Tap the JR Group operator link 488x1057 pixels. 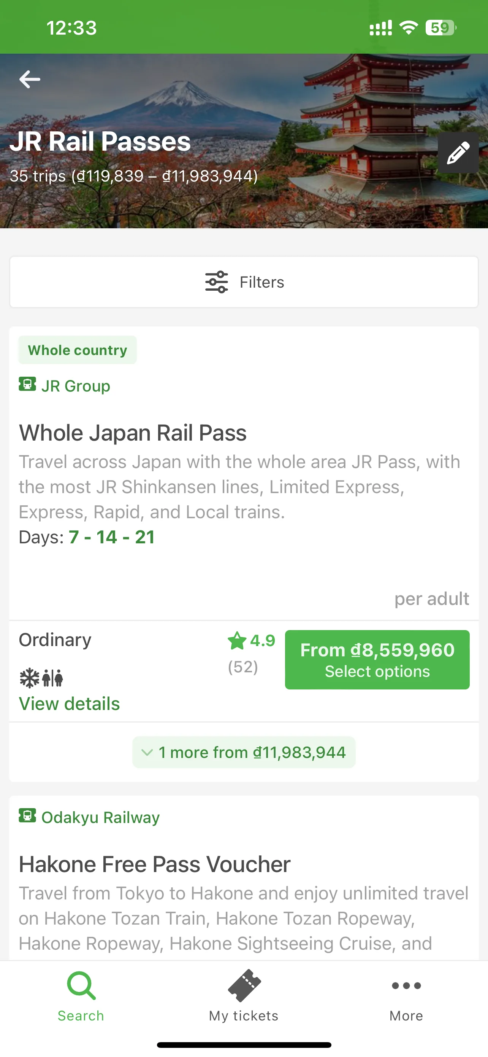[x=76, y=386]
